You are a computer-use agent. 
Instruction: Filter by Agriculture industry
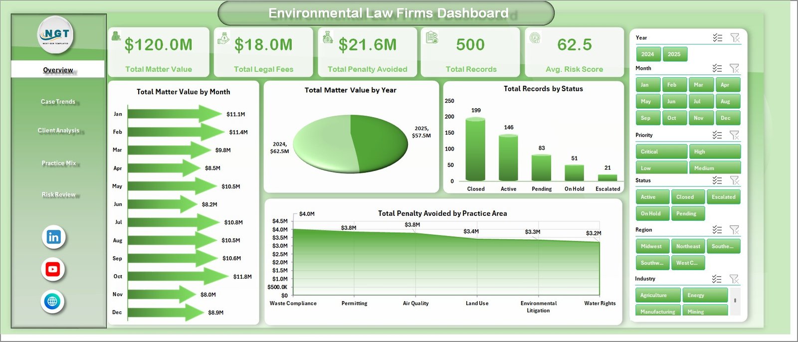click(x=658, y=295)
